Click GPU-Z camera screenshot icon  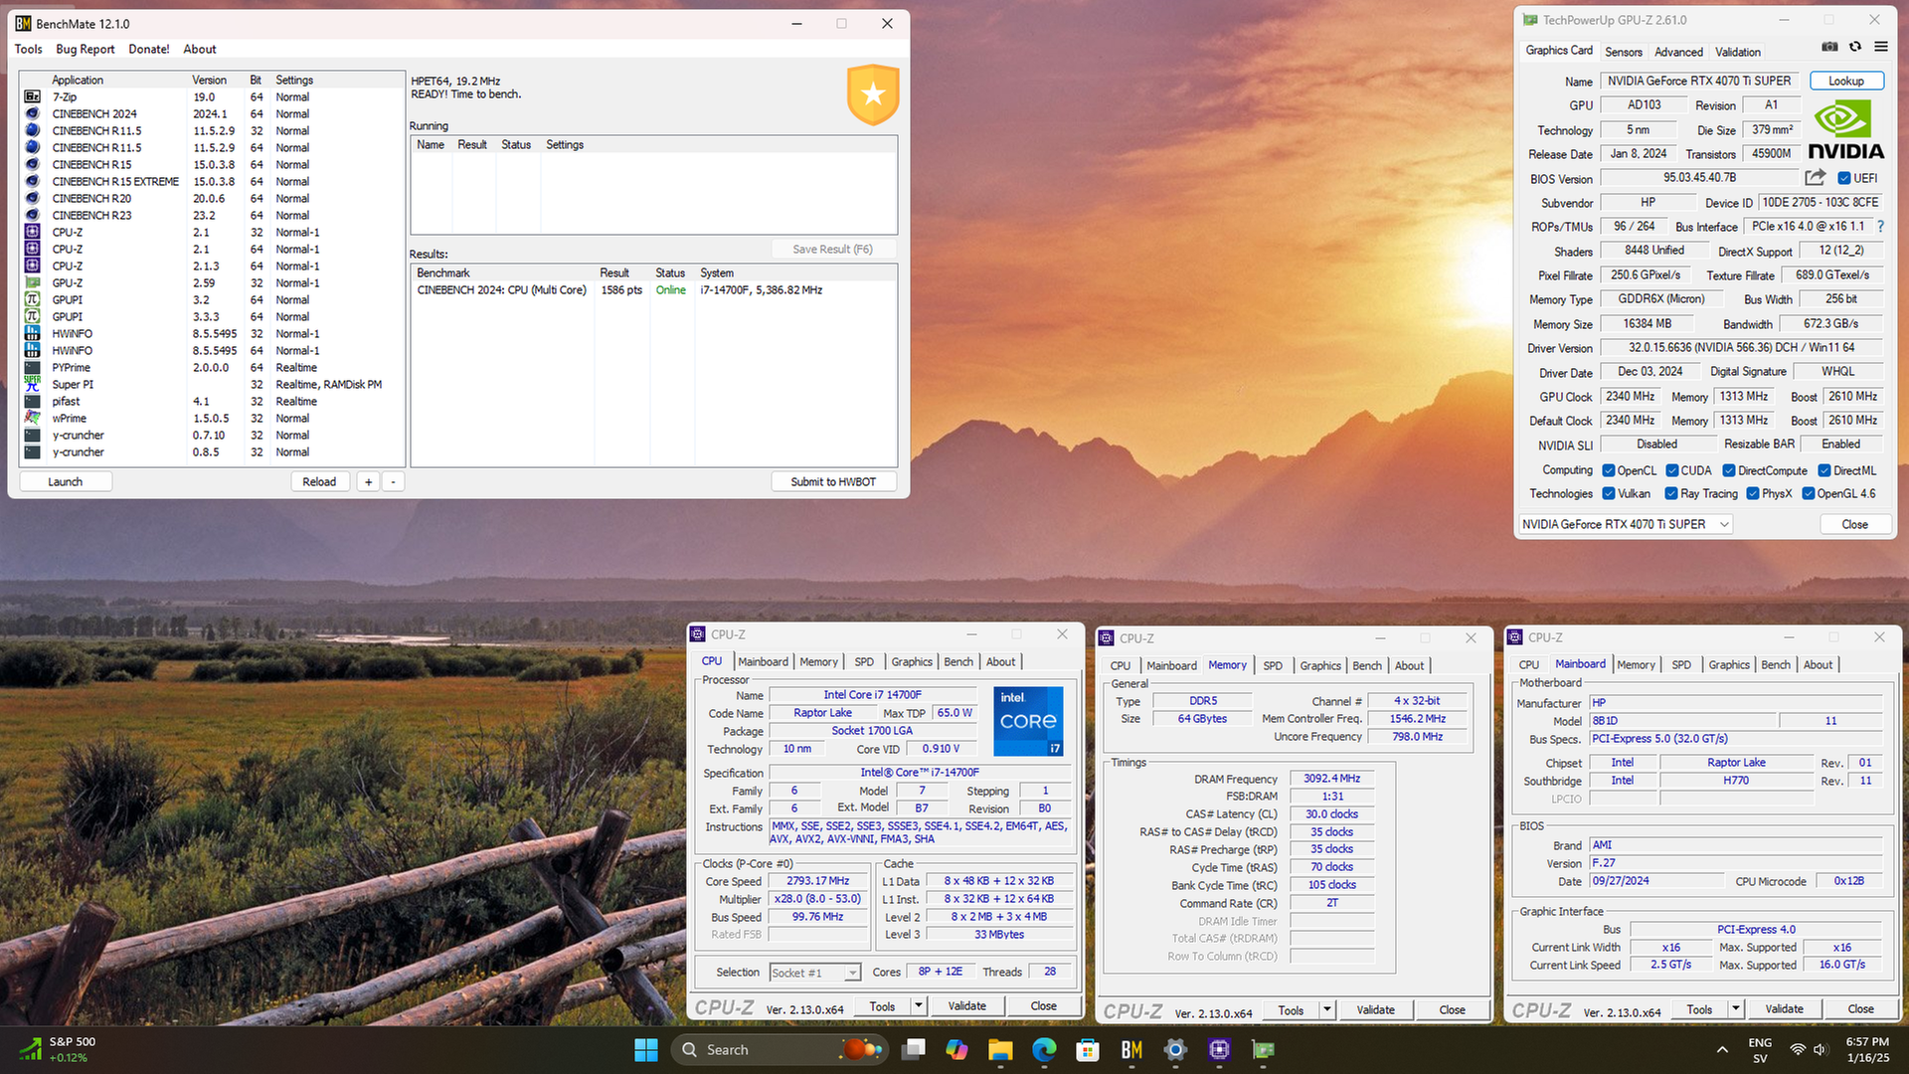1829,47
